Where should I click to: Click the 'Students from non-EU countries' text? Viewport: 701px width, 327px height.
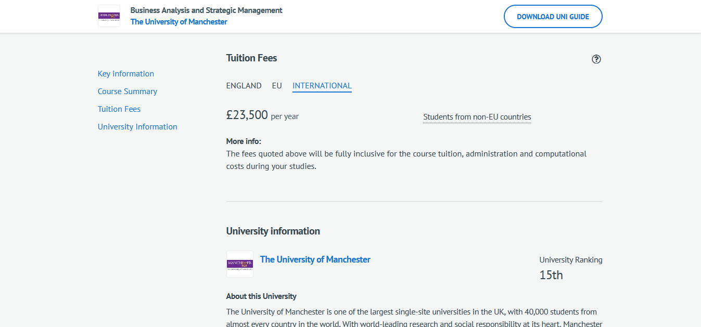click(477, 117)
